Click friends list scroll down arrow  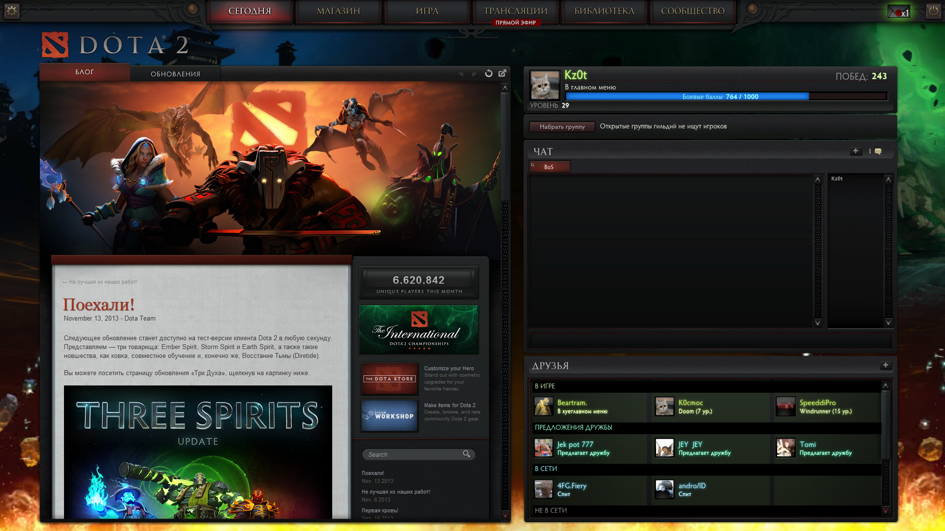tap(885, 511)
